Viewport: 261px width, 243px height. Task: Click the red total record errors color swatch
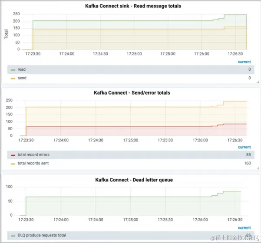13,155
